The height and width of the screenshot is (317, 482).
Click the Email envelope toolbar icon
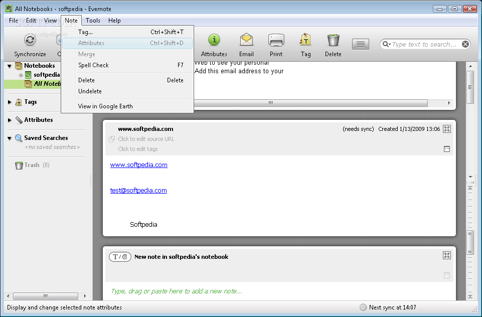(246, 40)
